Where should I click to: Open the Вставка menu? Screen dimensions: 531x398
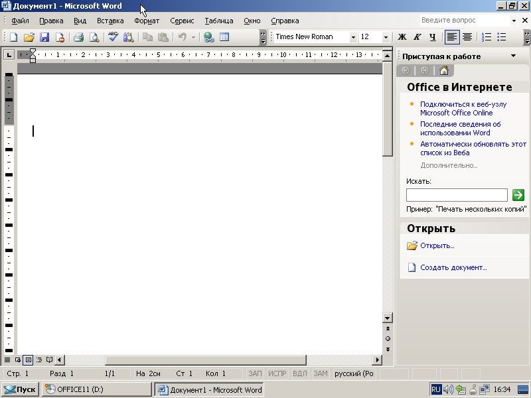tap(110, 21)
